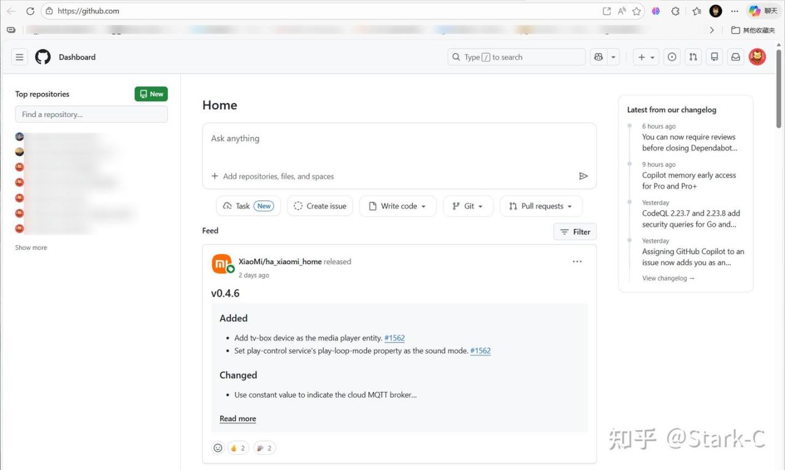Click the Find a repository field
This screenshot has width=785, height=470.
click(91, 114)
